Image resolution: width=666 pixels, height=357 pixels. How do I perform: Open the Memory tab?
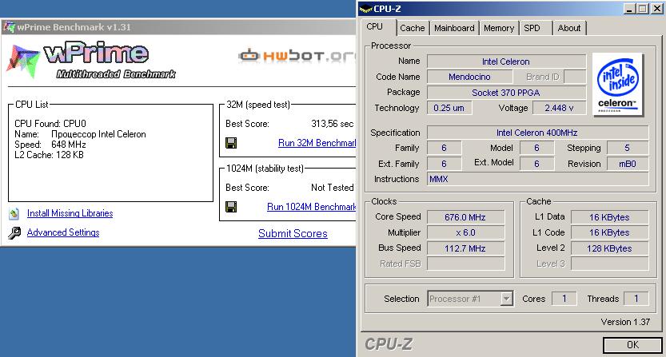coord(499,28)
